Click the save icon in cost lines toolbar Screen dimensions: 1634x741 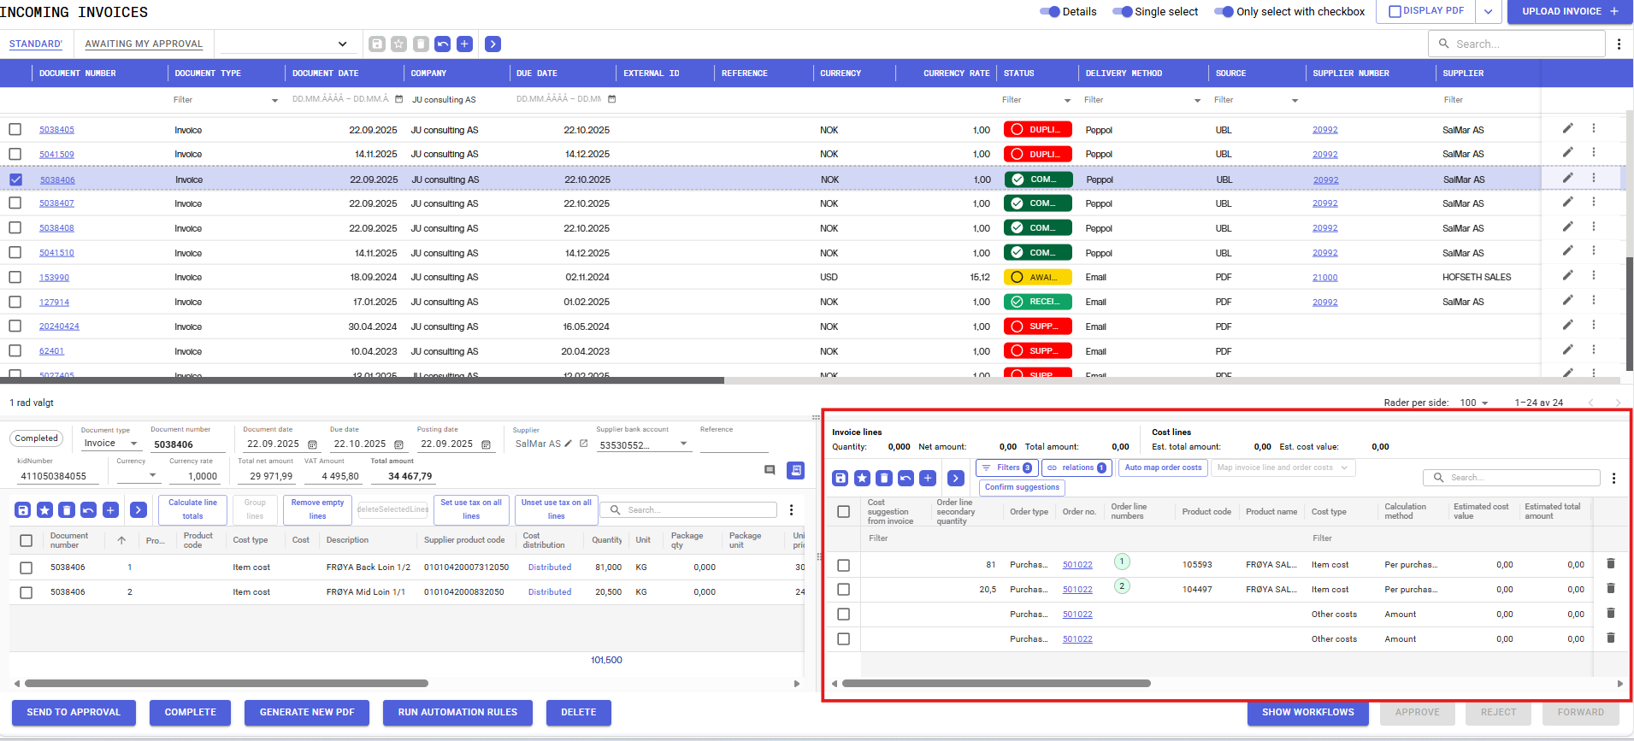coord(841,478)
